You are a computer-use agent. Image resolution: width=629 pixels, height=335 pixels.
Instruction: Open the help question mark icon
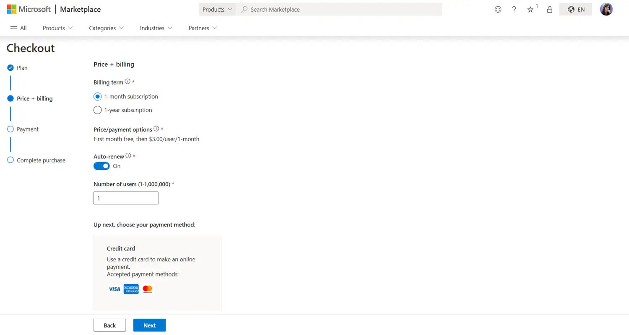point(514,9)
